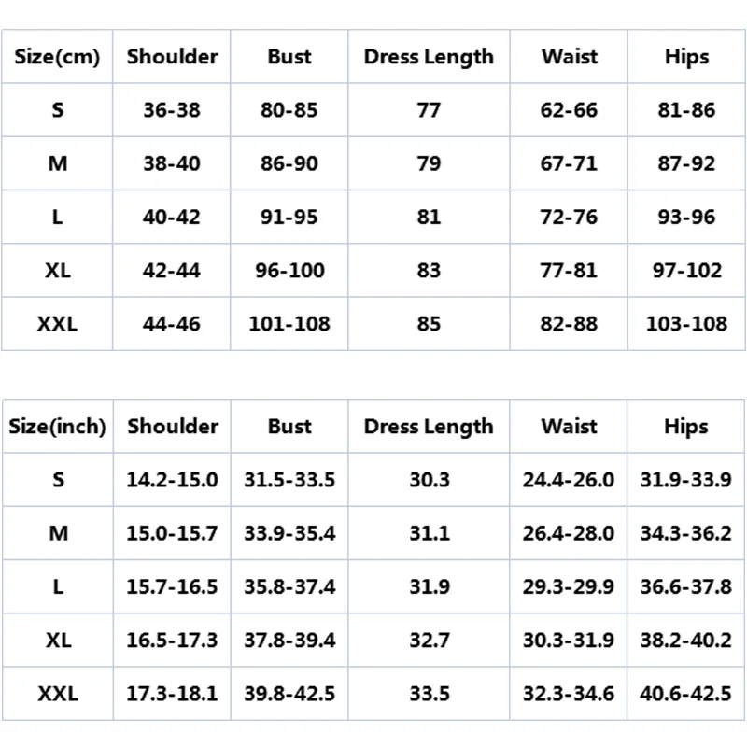Click the 40.6-42.5 hips cell
Viewport: 747px width, 747px height.
click(x=686, y=694)
